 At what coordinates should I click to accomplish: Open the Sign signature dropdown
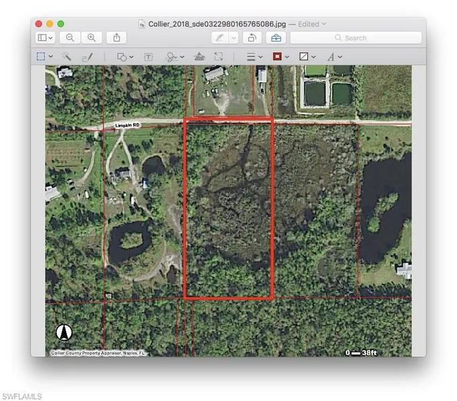173,57
